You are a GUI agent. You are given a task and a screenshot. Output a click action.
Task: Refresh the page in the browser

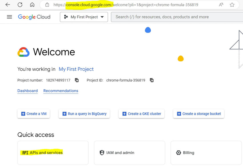pyautogui.click(x=19, y=5)
